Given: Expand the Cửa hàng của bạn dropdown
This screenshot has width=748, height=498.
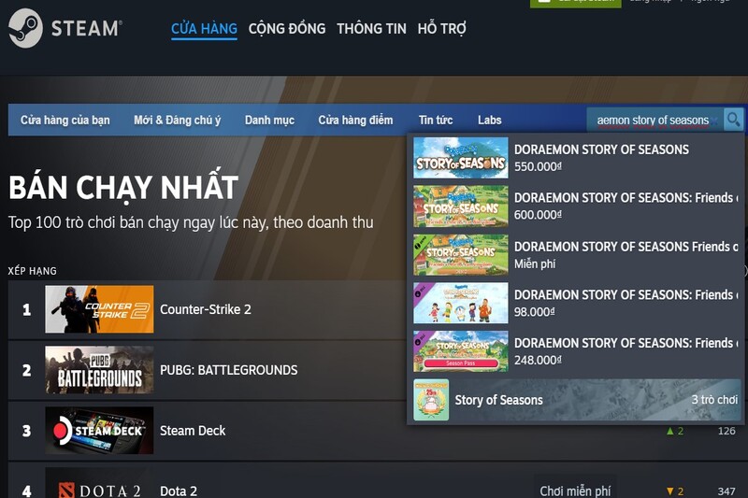Looking at the screenshot, I should click(65, 121).
